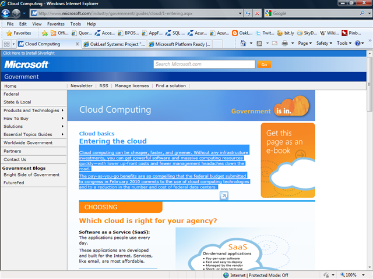Click the vertical page scrollbar thumb
The image size is (373, 279).
[370, 83]
